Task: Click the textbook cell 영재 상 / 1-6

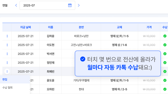Action: (119, 45)
